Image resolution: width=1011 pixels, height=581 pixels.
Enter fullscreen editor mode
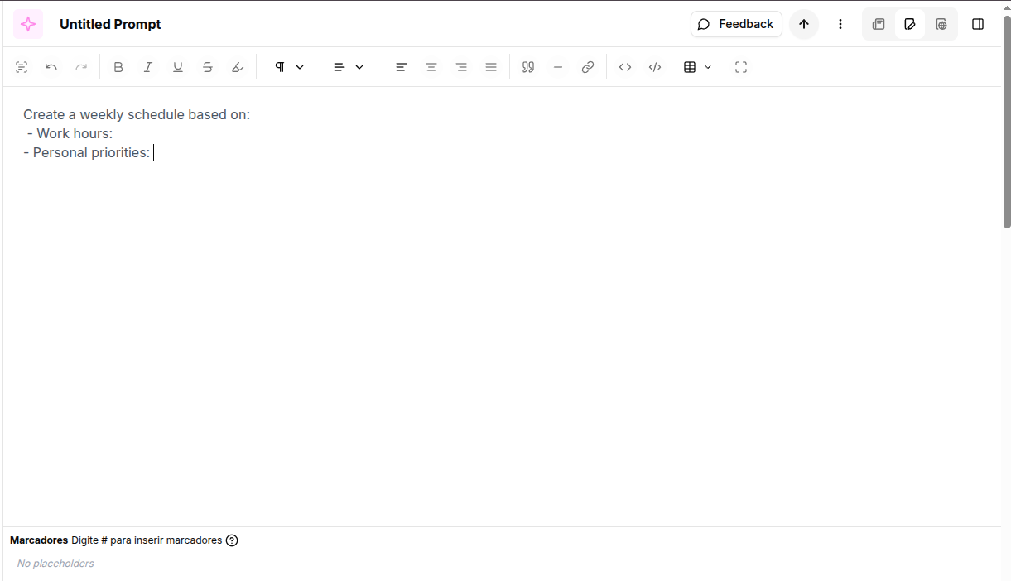pyautogui.click(x=741, y=67)
